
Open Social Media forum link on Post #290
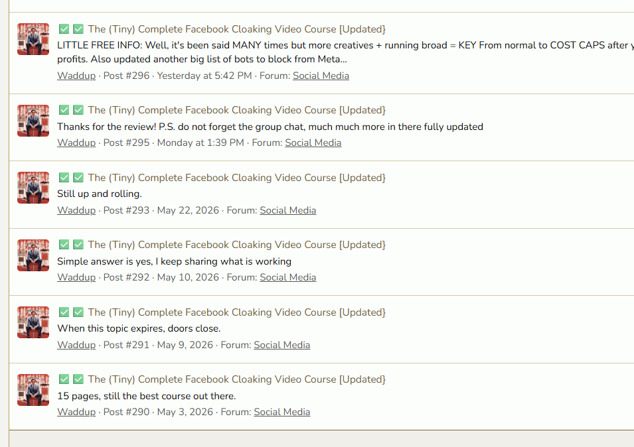[282, 412]
